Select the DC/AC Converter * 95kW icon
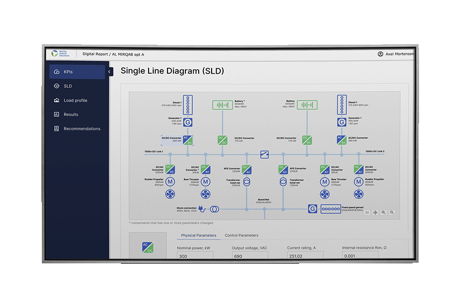 coord(206,170)
